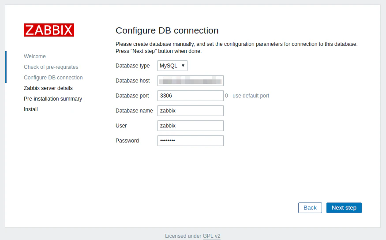Click the 'Please create database manually' instructions
This screenshot has width=386, height=240.
(236, 48)
